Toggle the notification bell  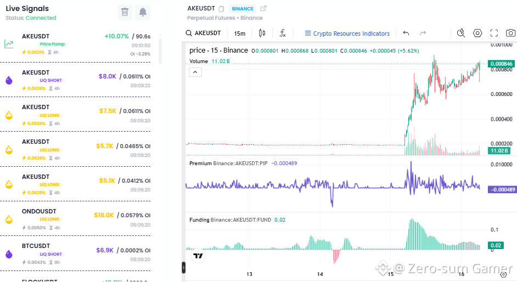pos(143,12)
